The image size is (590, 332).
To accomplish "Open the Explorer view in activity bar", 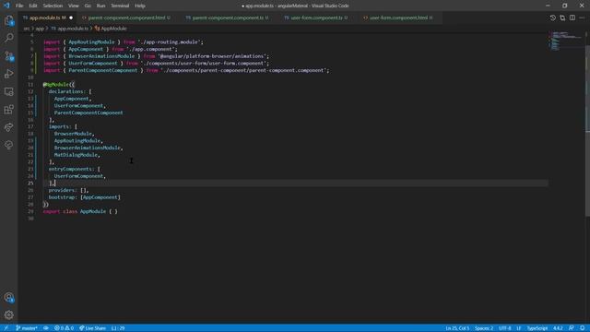I will [8, 20].
